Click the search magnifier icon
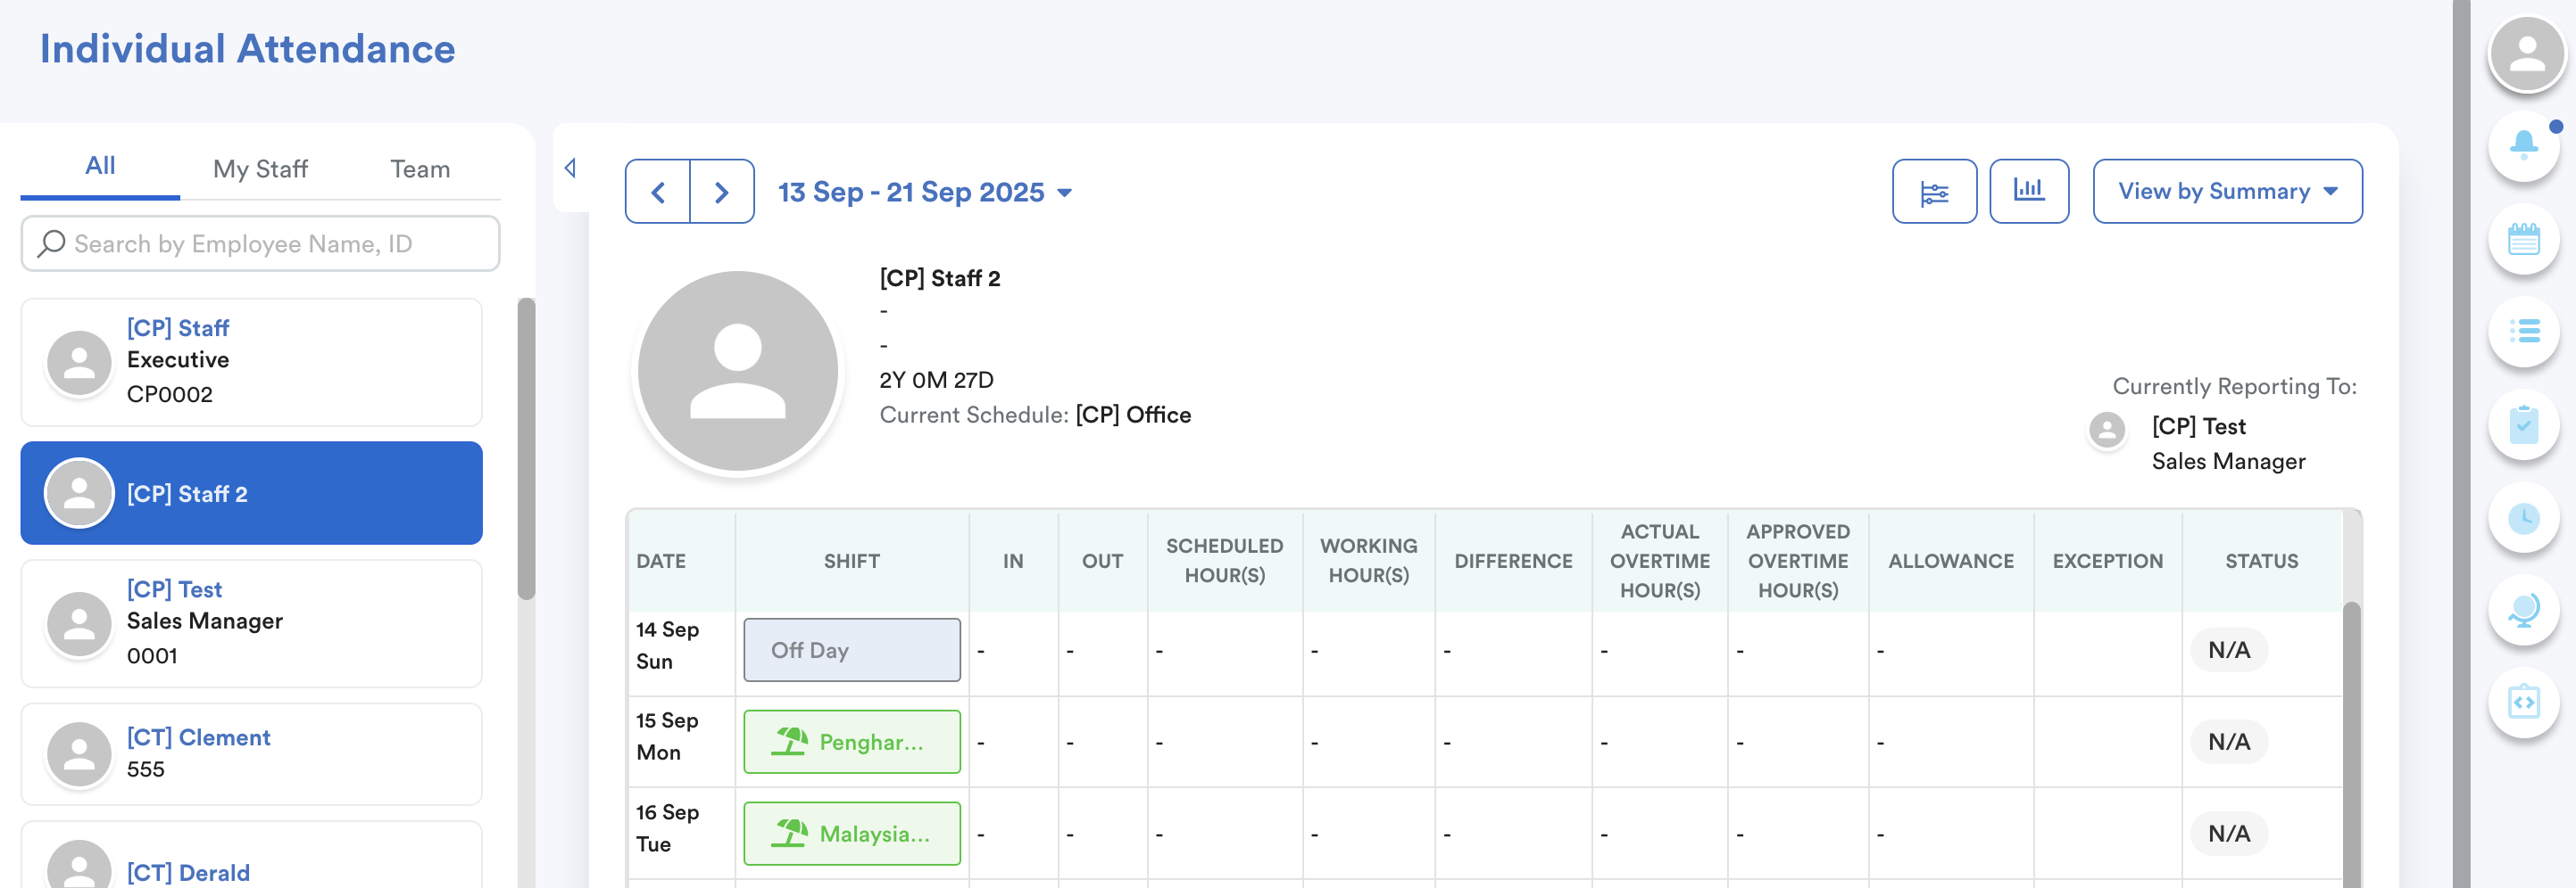This screenshot has width=2576, height=888. 51,243
